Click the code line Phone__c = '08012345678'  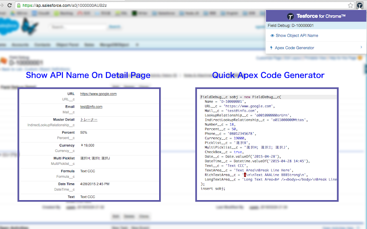point(230,133)
